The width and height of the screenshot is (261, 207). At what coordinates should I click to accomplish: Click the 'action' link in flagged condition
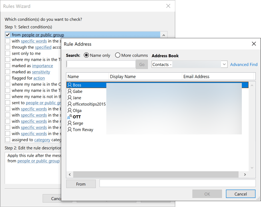tap(39, 78)
